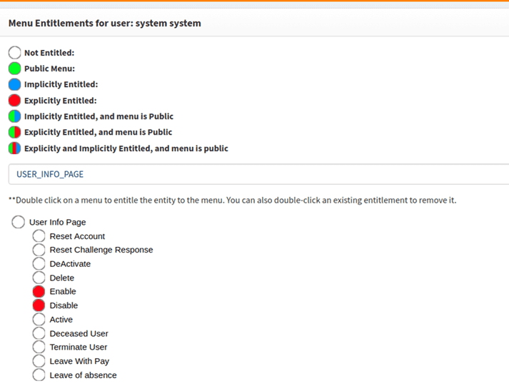Click the red circle beside Disable
The height and width of the screenshot is (391, 509).
[x=39, y=305]
